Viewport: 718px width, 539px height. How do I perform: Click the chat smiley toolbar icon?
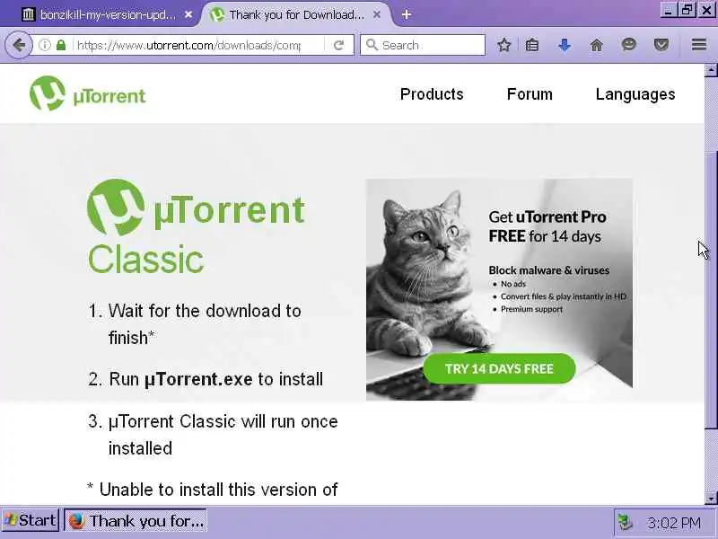click(629, 44)
